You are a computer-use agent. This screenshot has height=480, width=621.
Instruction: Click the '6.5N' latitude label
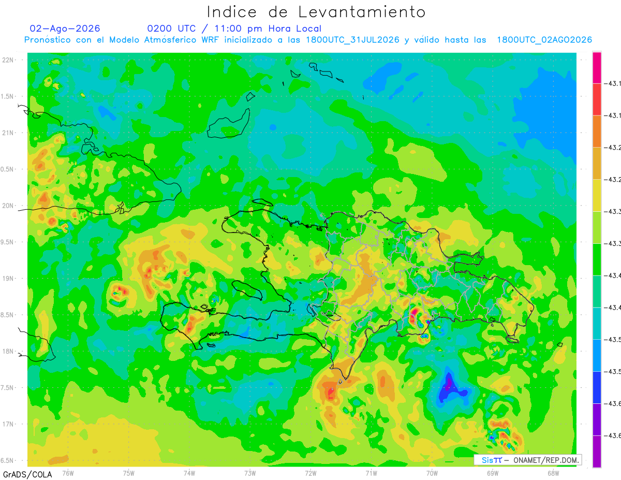click(8, 460)
